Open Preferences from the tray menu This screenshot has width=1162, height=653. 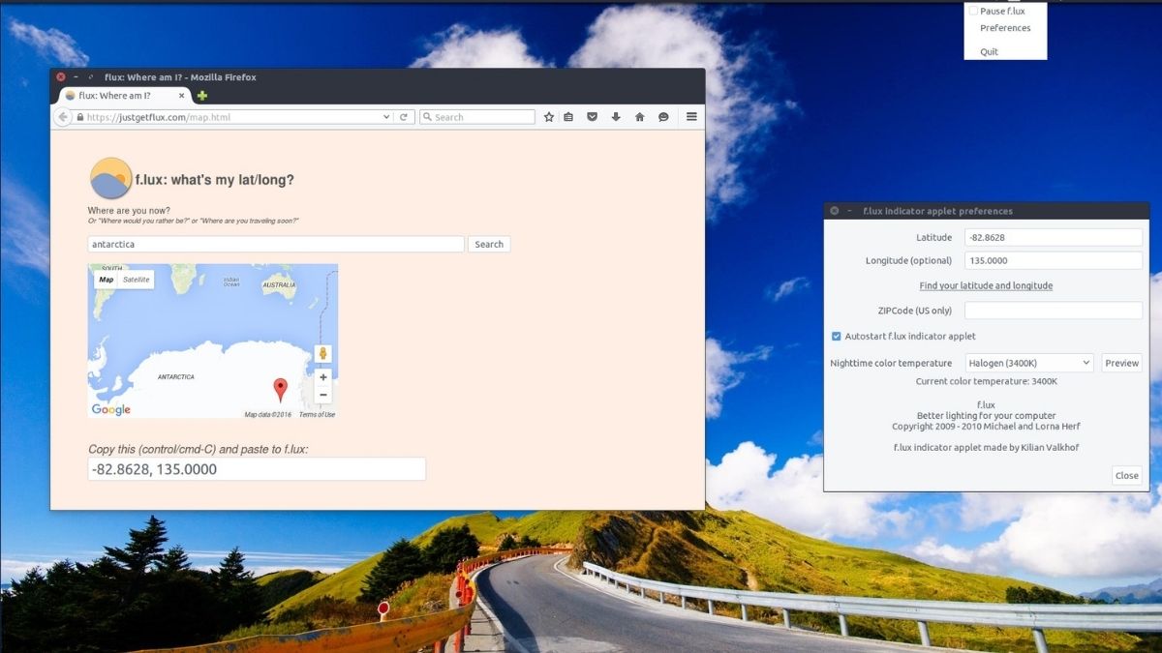tap(1005, 28)
